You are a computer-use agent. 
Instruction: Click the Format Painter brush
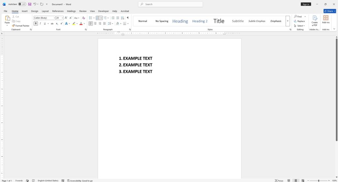13,26
